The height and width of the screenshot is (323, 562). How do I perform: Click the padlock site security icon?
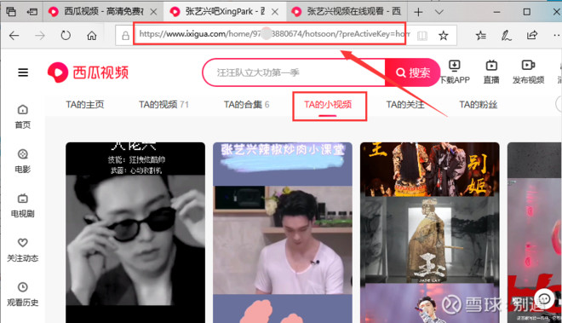click(125, 36)
